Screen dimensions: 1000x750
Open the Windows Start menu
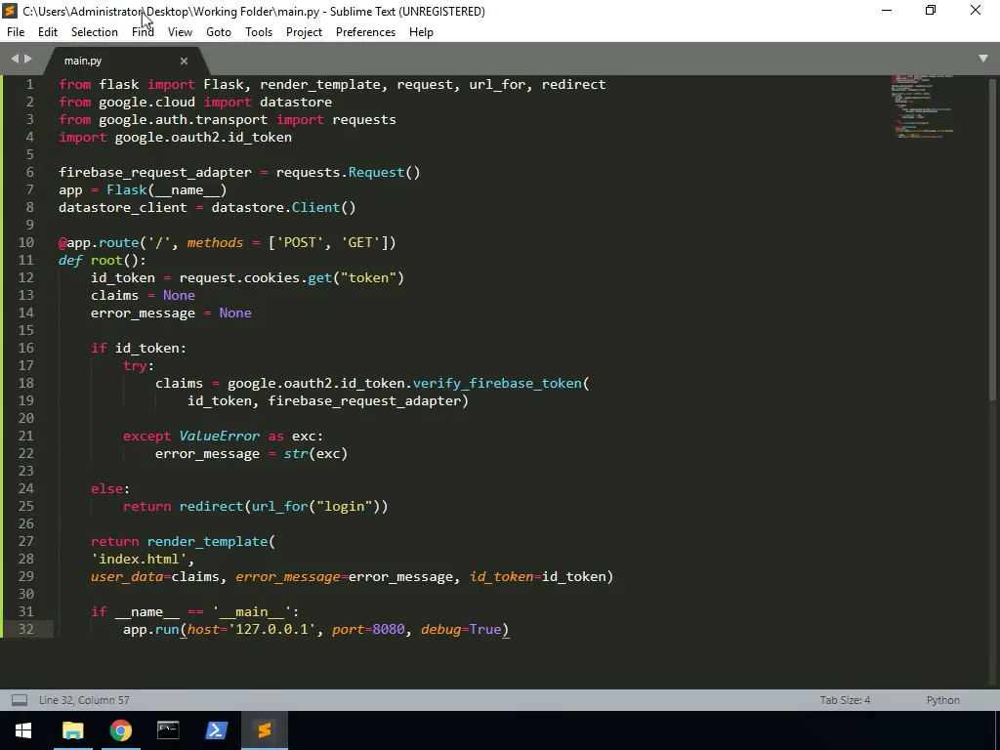(x=23, y=730)
